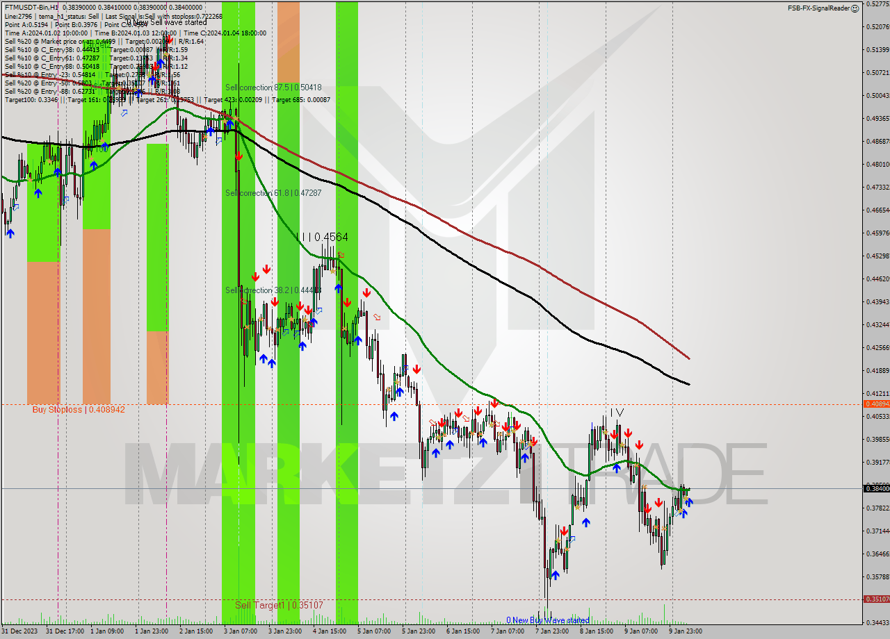Click the '5 Jan 23:00' time axis label
This screenshot has height=639, width=890.
(419, 631)
